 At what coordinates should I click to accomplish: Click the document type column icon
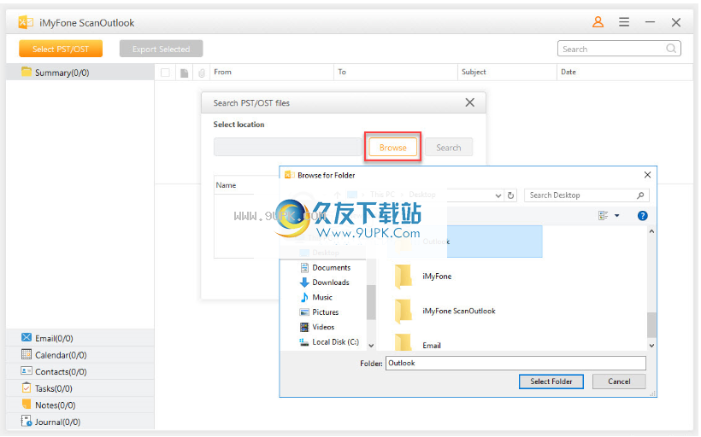coord(184,73)
